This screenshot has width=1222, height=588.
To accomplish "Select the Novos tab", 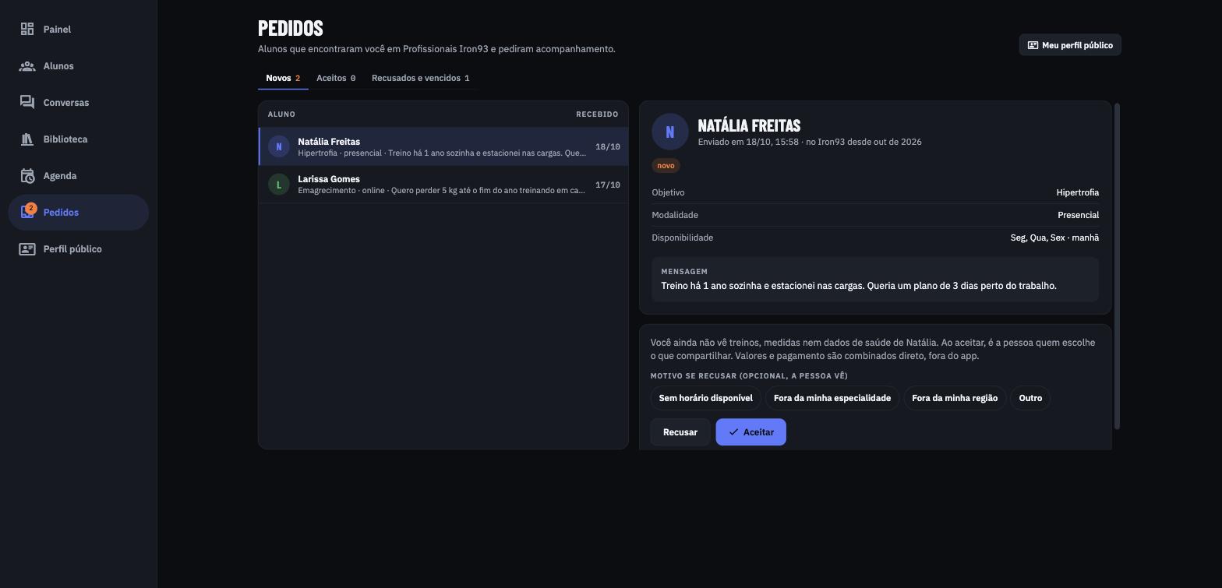I will (283, 78).
